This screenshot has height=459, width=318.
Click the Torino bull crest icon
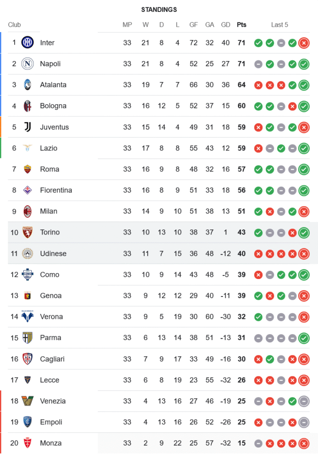pos(28,232)
